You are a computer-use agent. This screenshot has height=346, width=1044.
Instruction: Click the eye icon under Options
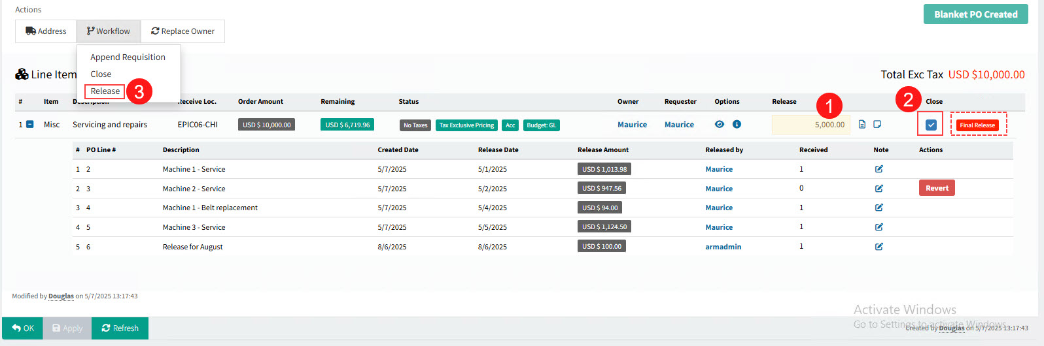tap(719, 125)
